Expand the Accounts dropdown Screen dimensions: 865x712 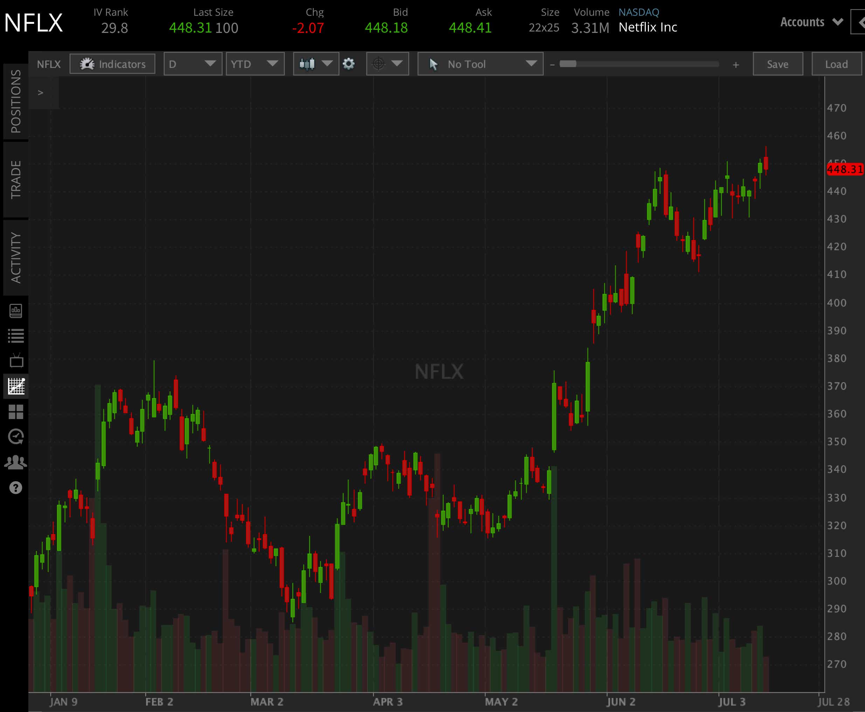(811, 22)
